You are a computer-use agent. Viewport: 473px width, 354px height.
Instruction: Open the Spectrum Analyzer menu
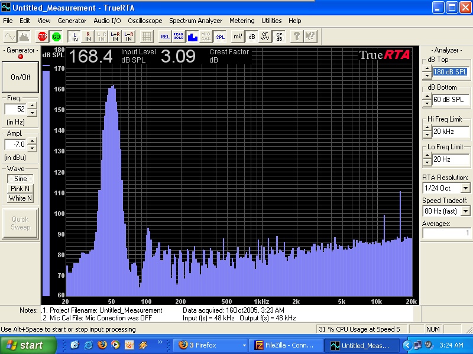[x=196, y=21]
